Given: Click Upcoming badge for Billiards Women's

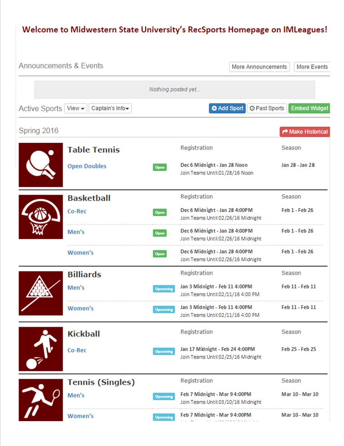Looking at the screenshot, I should coord(164,309).
